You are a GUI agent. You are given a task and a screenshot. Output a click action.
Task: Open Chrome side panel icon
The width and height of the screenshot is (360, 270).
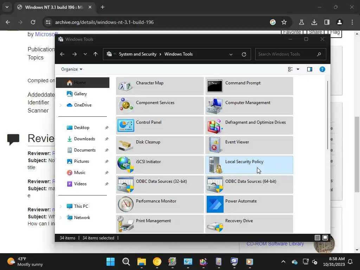click(x=327, y=22)
